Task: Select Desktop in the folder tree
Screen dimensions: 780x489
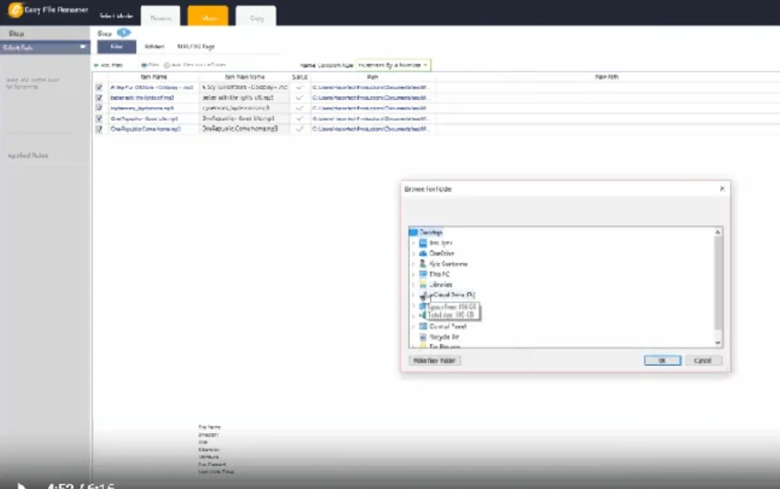Action: coord(431,232)
